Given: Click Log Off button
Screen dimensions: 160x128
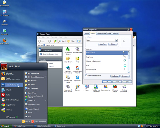Looking at the screenshot, I should point(26,122).
